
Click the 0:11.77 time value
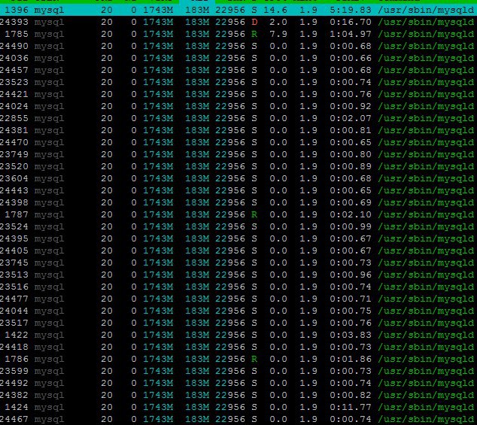351,408
